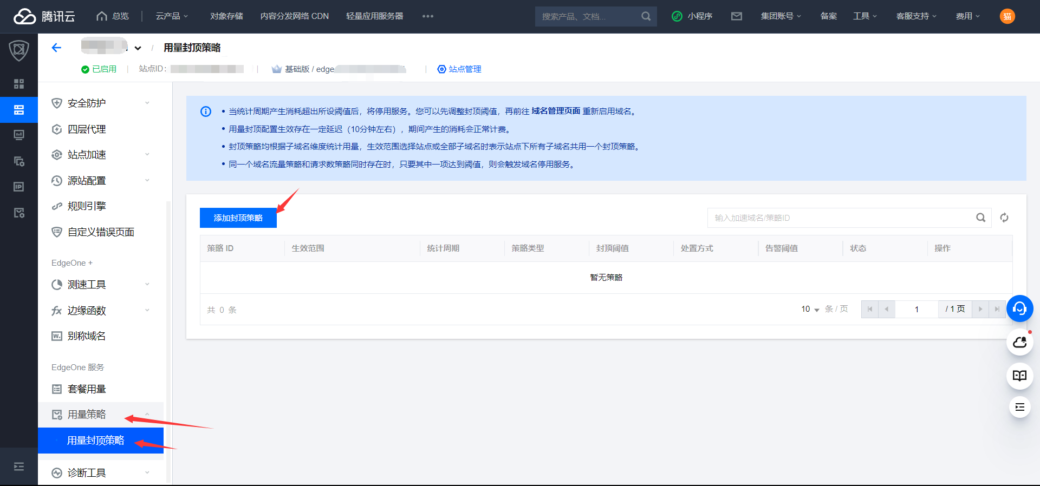
Task: Open the site switcher dropdown arrow
Action: 138,48
